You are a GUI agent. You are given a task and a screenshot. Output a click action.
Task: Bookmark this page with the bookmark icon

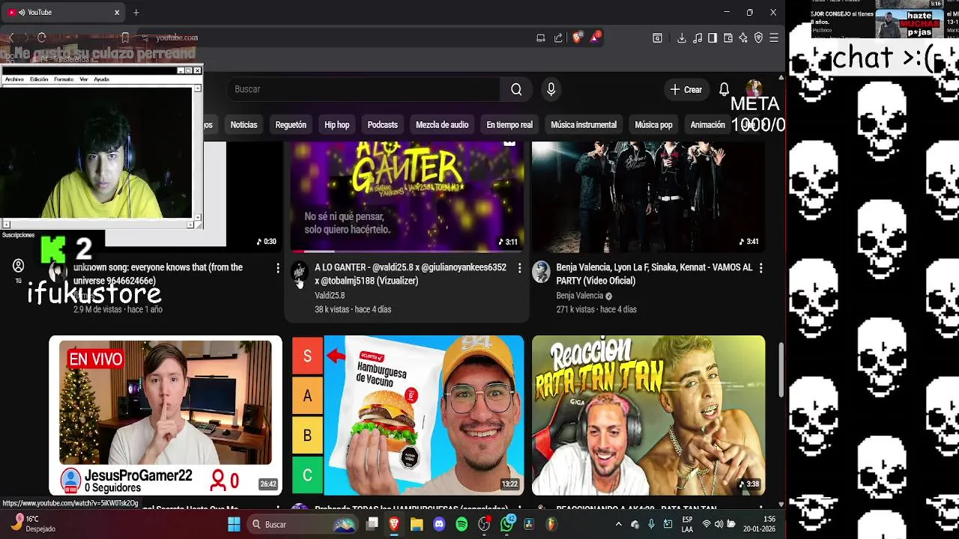[x=125, y=37]
